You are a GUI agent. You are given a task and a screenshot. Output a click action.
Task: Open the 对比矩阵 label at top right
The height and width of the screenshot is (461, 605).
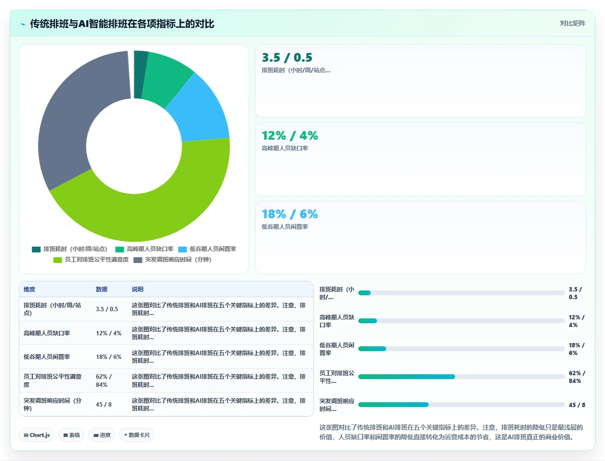click(x=572, y=23)
